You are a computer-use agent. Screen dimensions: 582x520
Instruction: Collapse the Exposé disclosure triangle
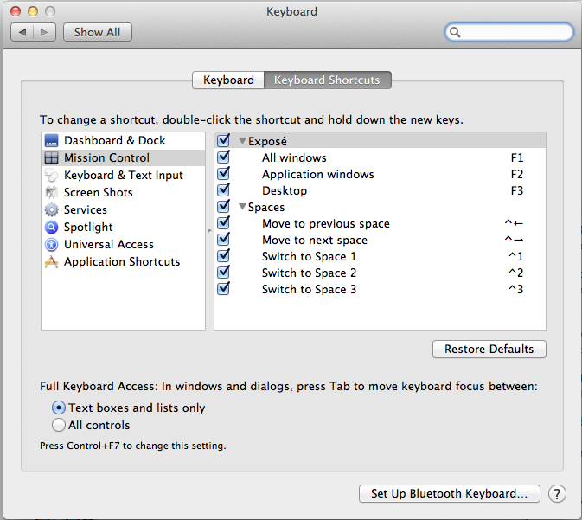(x=242, y=141)
